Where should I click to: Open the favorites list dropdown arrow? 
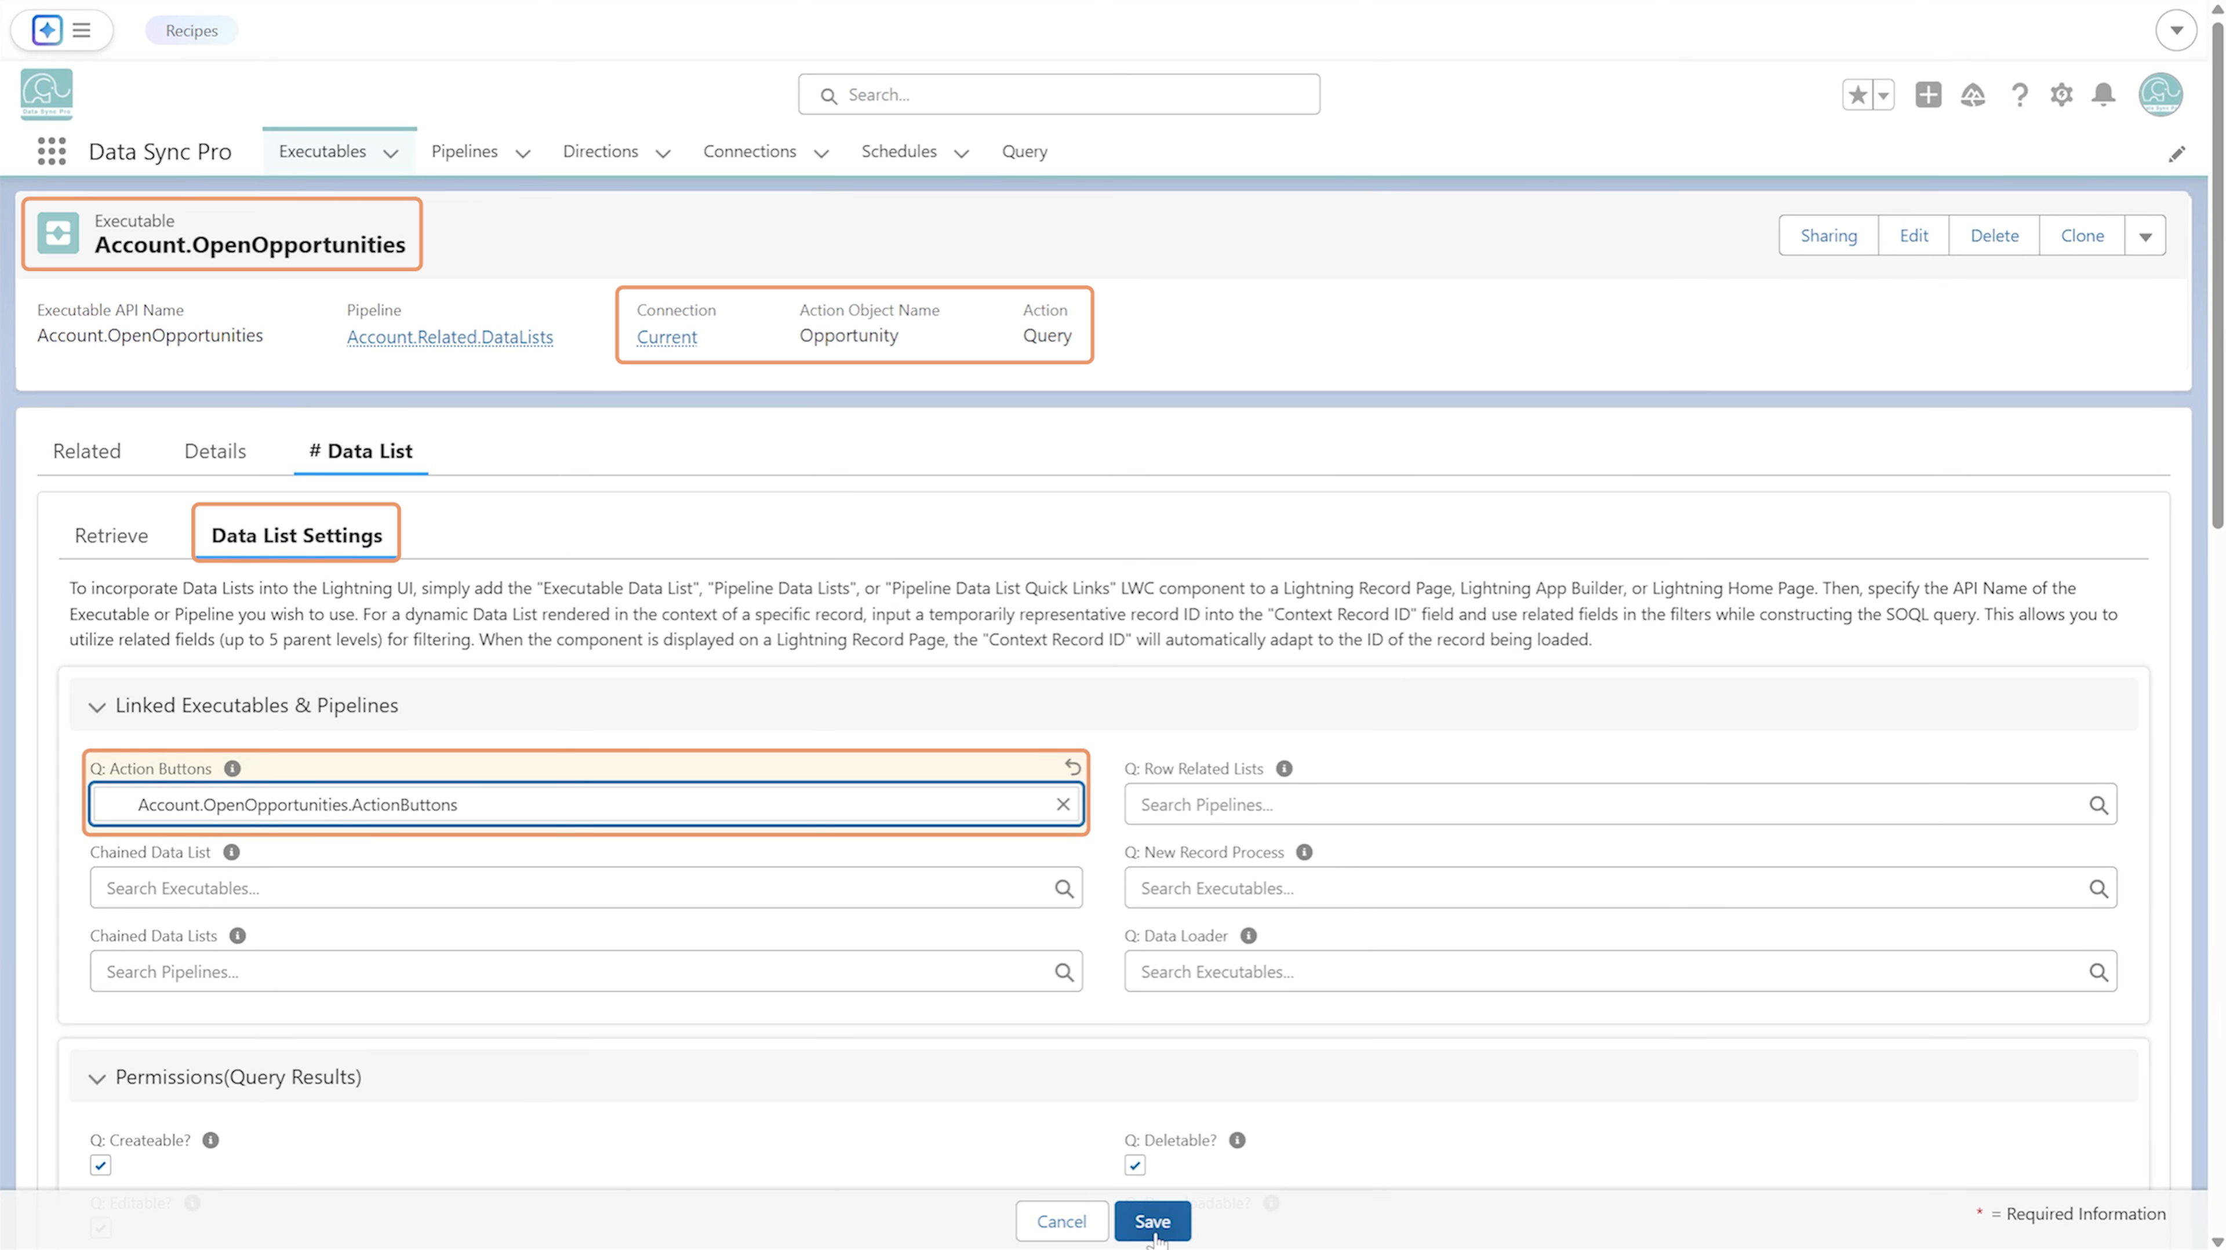point(1884,94)
